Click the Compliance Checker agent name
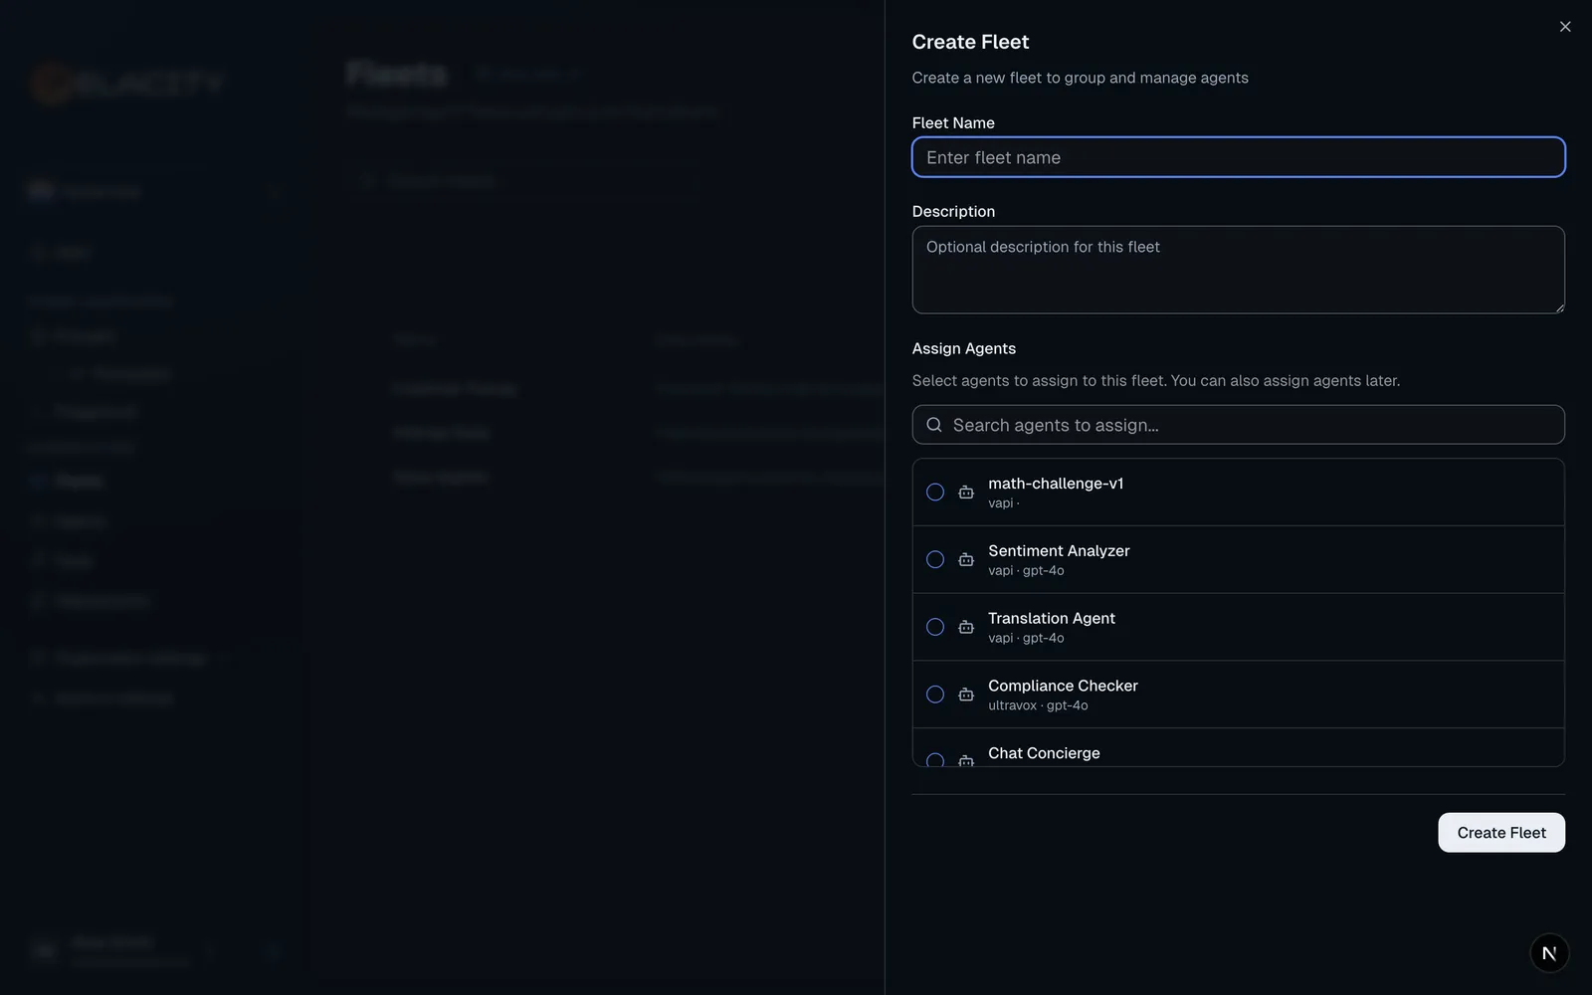Viewport: 1592px width, 995px height. click(1063, 687)
